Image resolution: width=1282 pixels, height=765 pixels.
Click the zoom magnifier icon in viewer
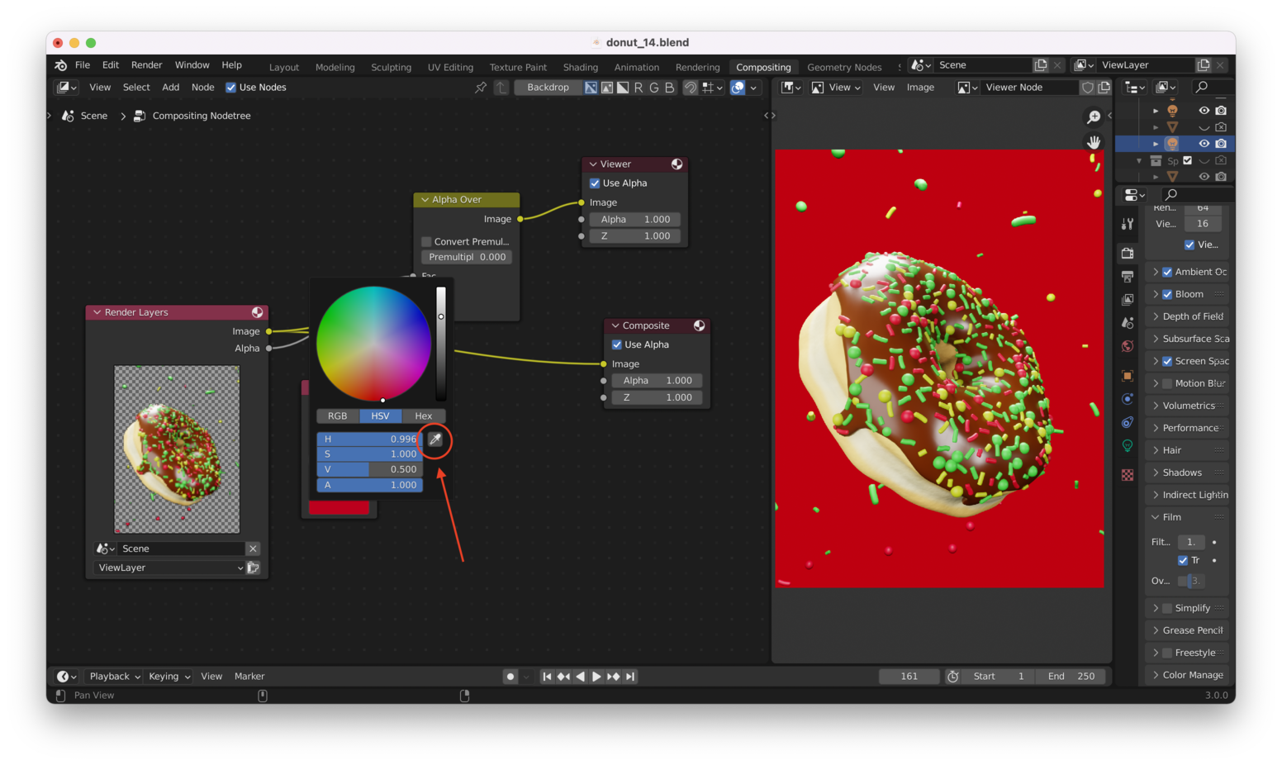pos(1094,117)
